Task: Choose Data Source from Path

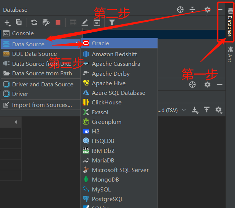Action: pos(41,73)
